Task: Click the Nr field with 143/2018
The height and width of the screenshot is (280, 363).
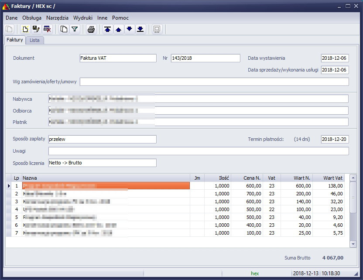Action: pos(205,58)
